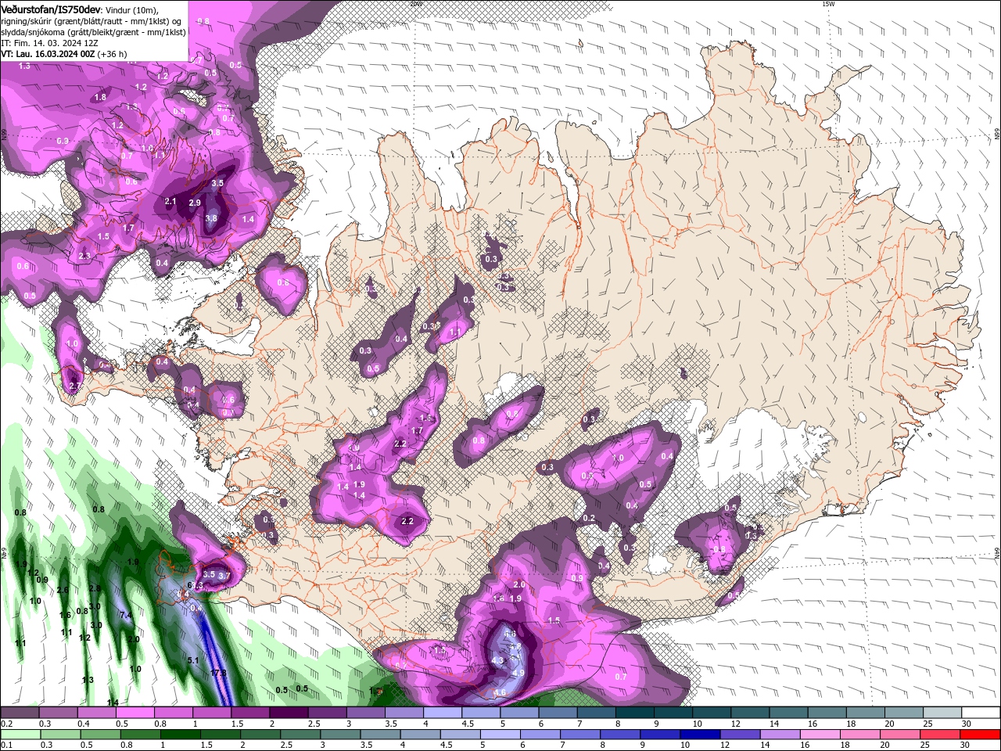Click the Veðurstofan/IS750dev map title
Viewport: 1001px width, 751px height.
[x=50, y=9]
